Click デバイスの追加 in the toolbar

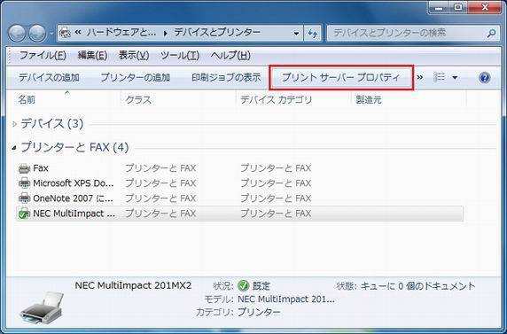(49, 78)
